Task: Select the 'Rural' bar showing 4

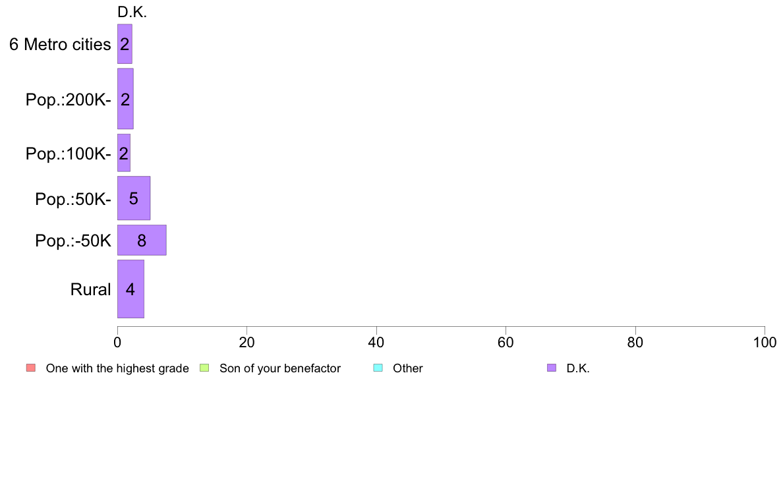Action: (x=131, y=289)
